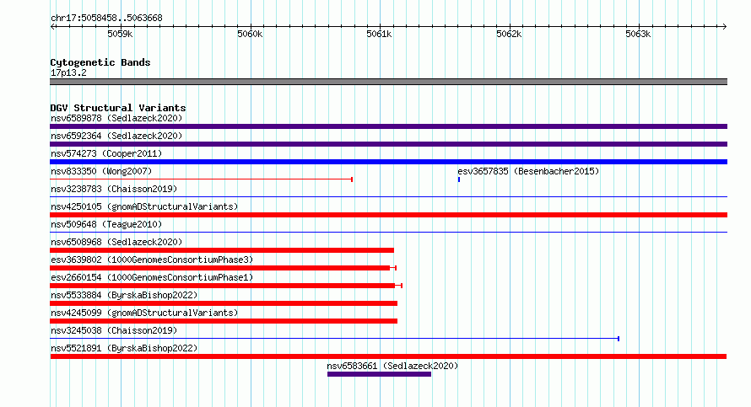
Task: Click the nsv574273 (Cooper2011) label
Action: pyautogui.click(x=106, y=153)
